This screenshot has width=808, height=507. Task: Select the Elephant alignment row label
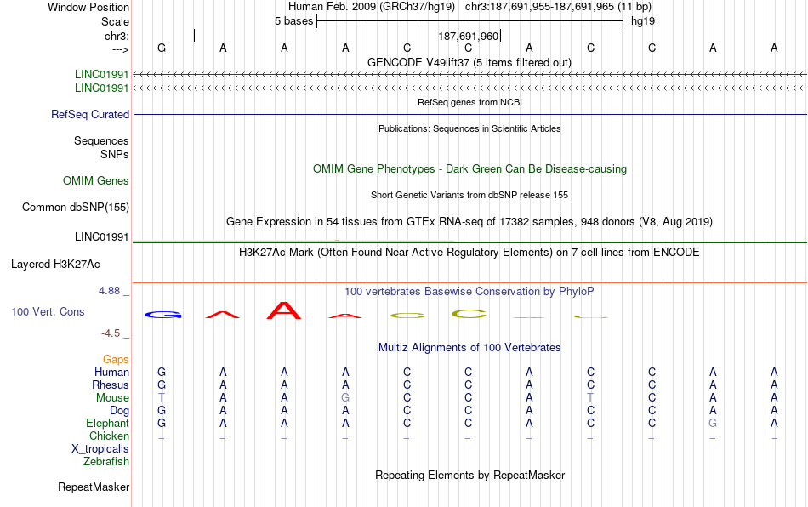pyautogui.click(x=108, y=423)
